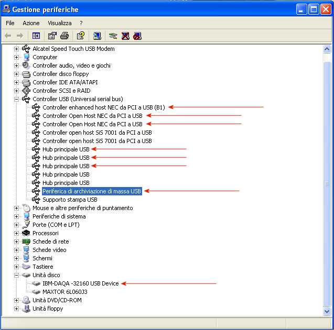Open the Properties toolbar icon

tap(52, 36)
